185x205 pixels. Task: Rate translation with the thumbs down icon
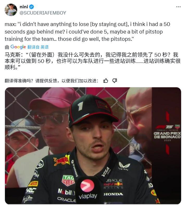(x=115, y=81)
